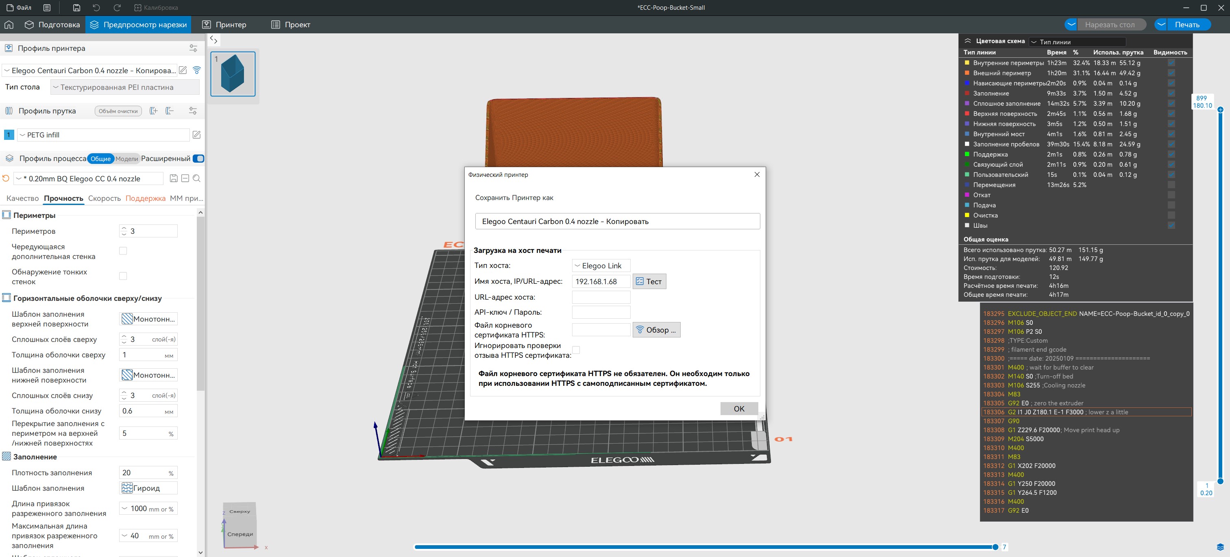The image size is (1230, 557).
Task: Click the Wi-Fi printer connection icon
Action: point(197,70)
